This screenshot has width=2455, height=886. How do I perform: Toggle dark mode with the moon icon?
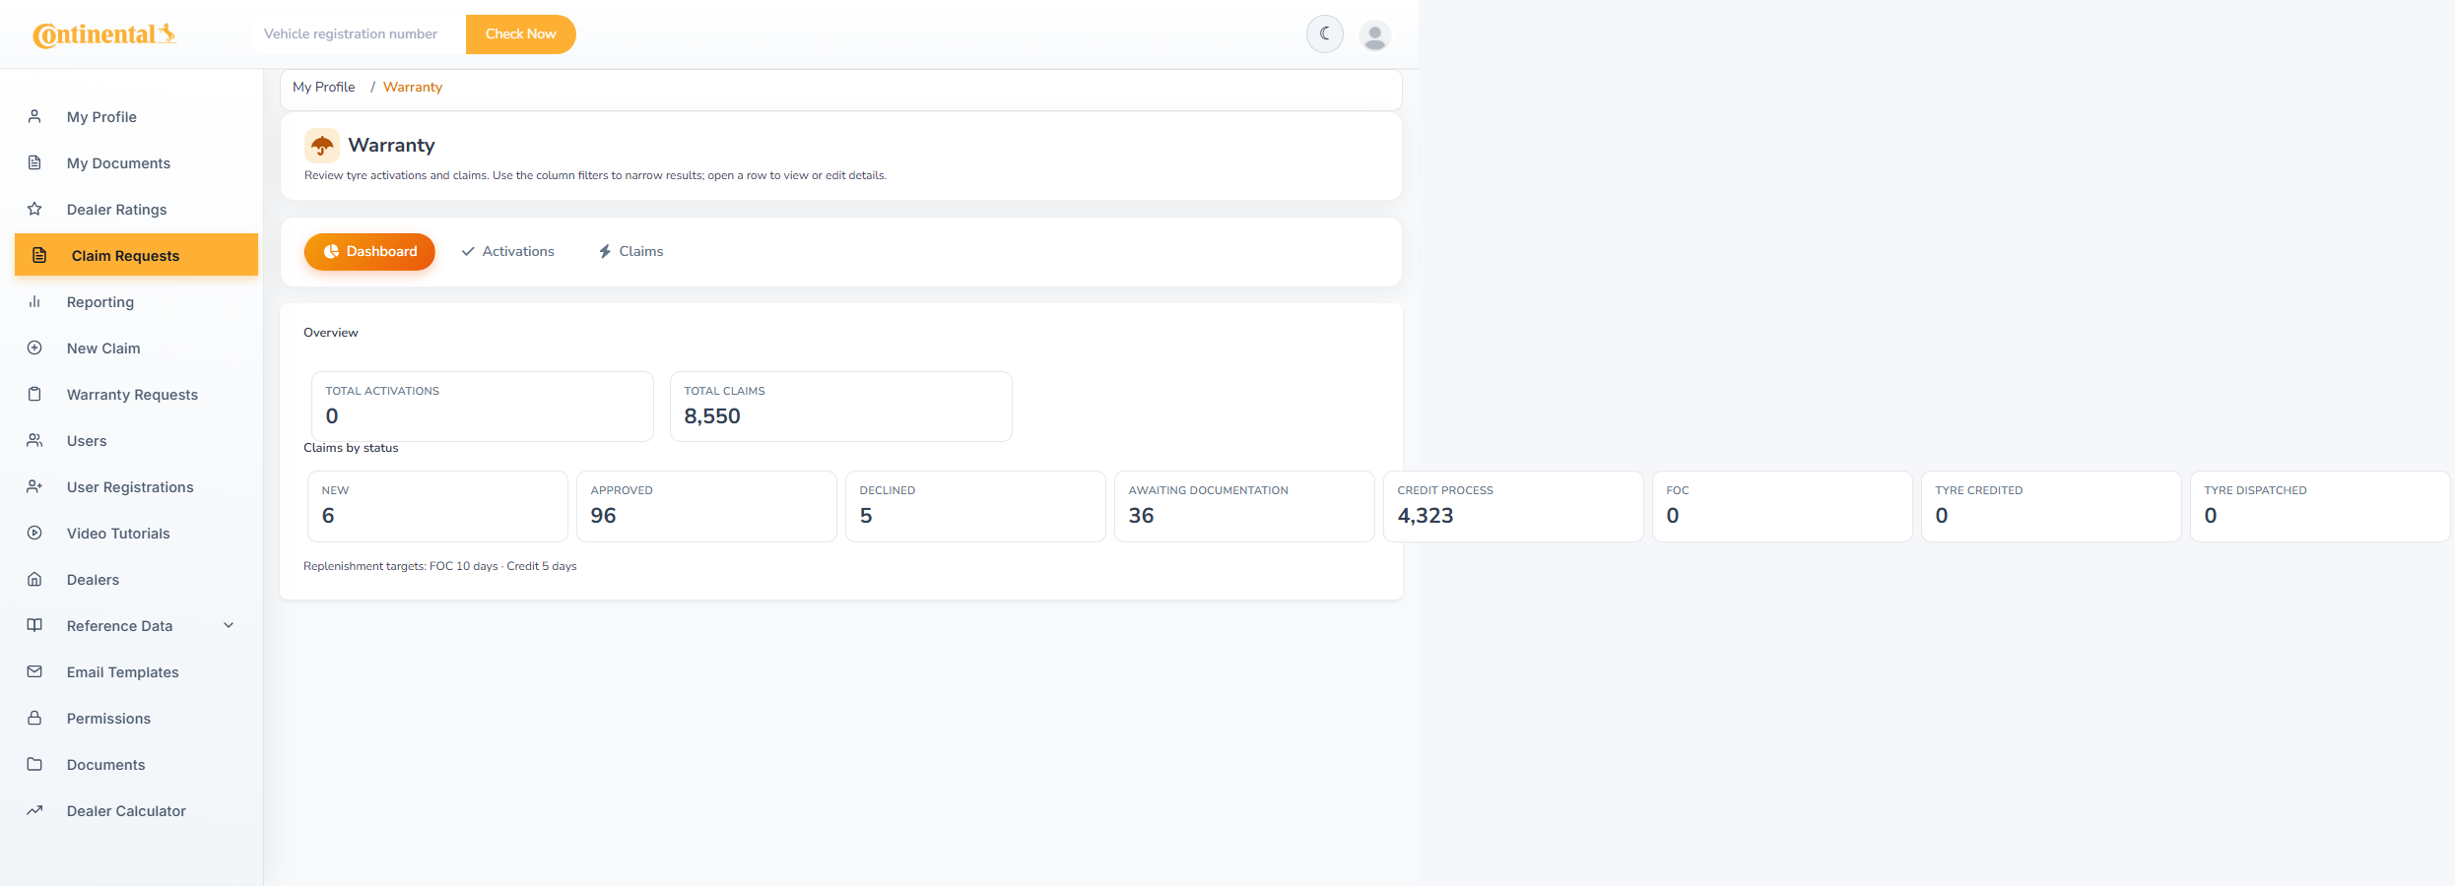(x=1325, y=34)
